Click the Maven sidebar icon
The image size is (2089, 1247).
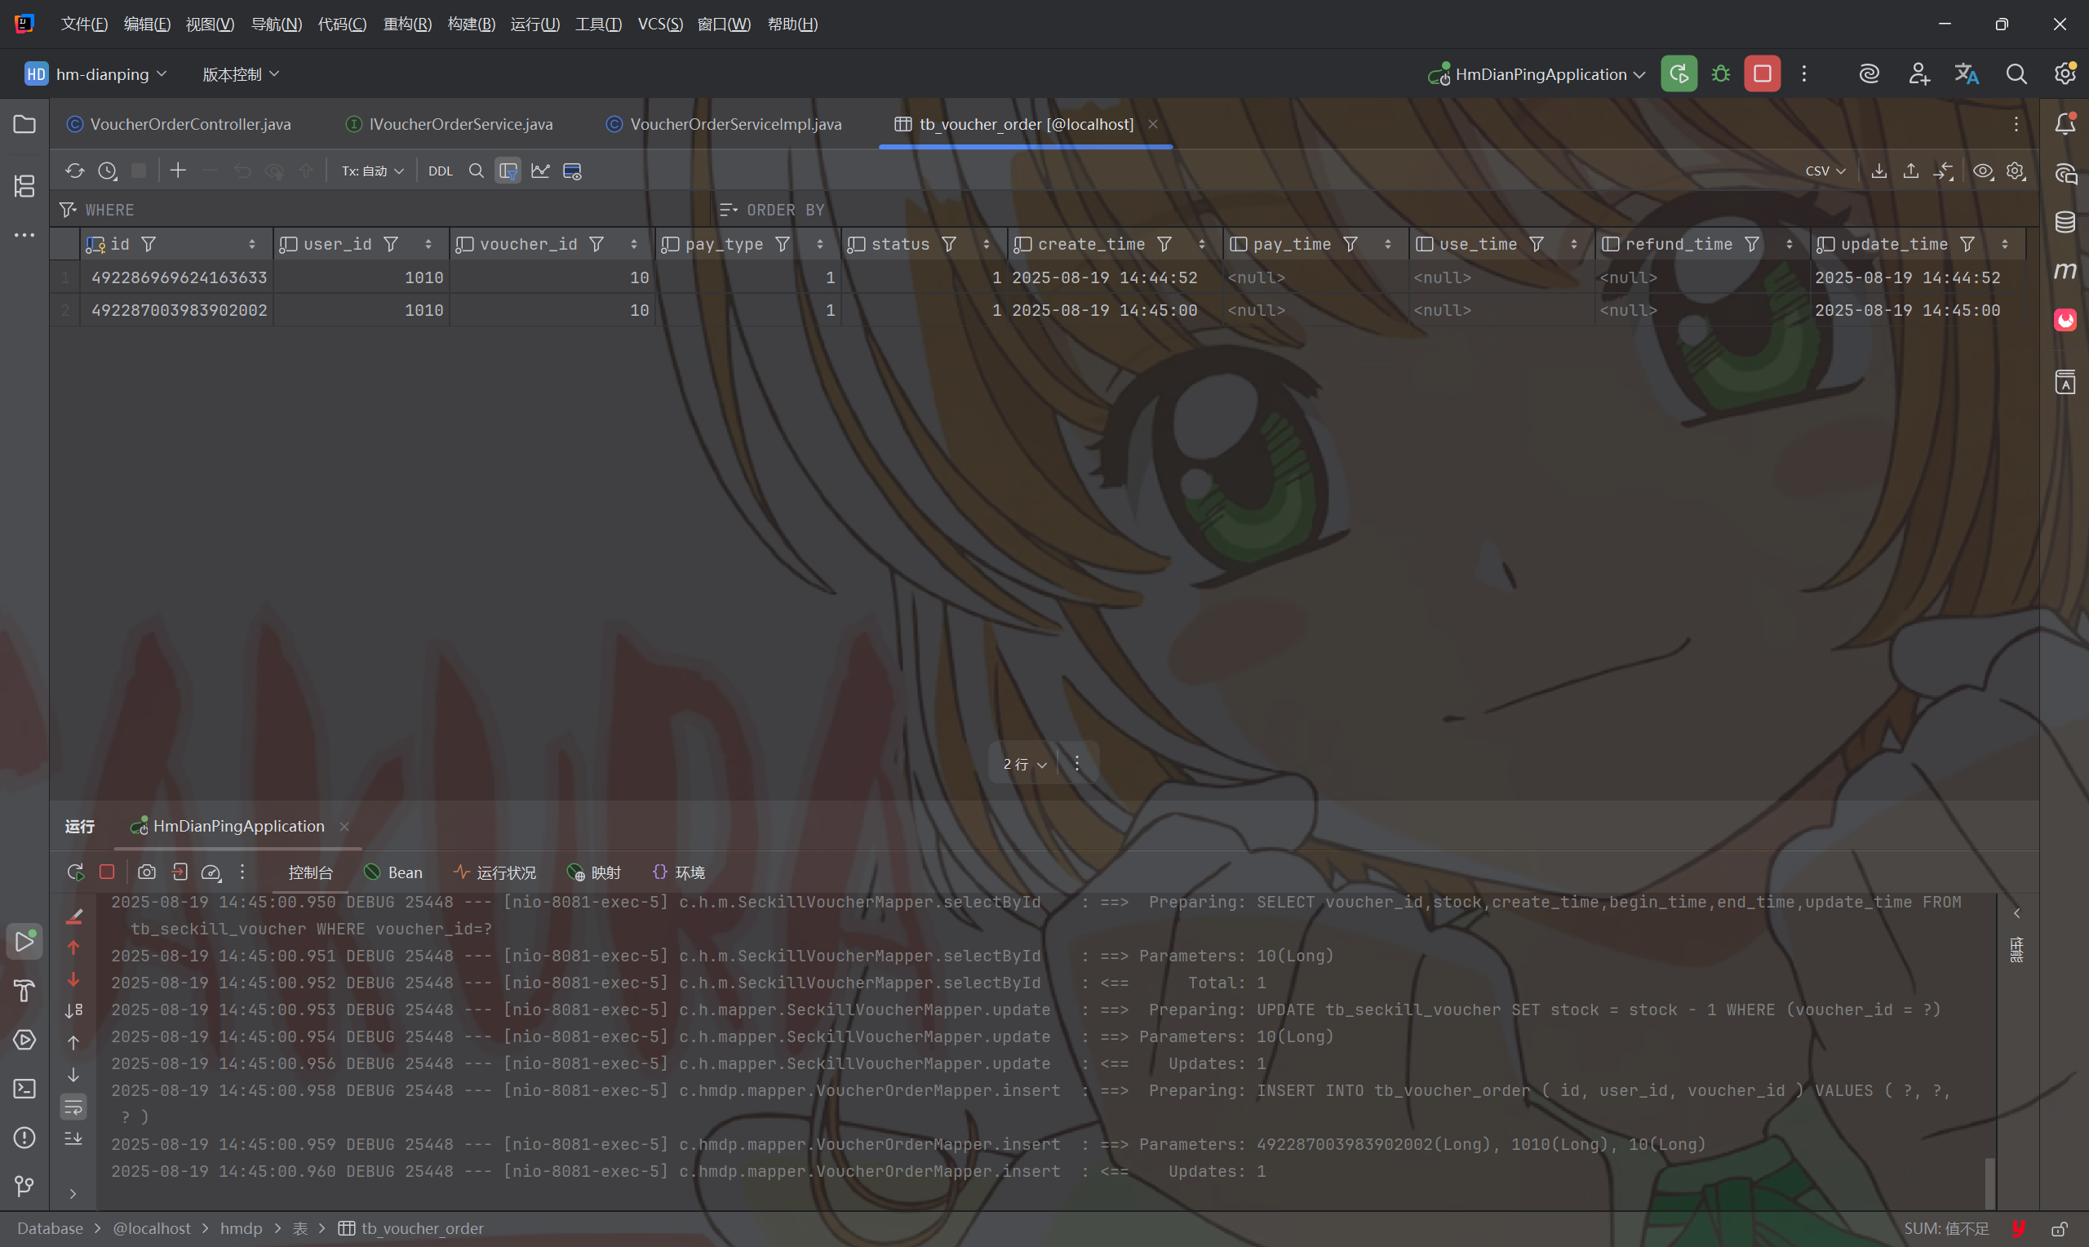click(x=2065, y=271)
